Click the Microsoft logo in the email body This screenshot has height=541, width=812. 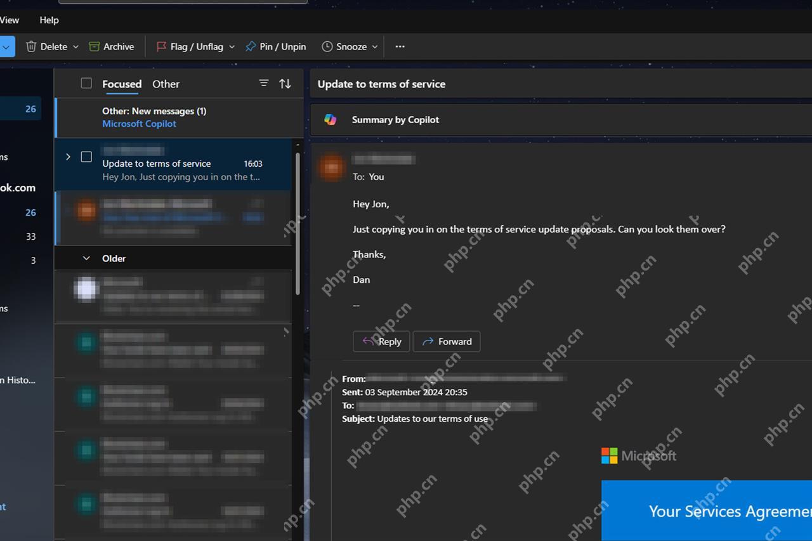coord(639,455)
